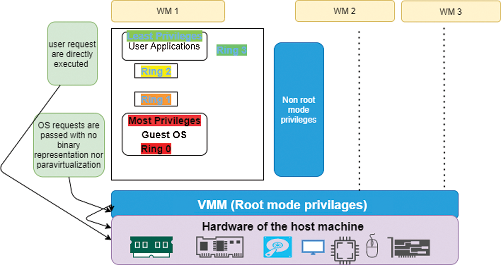This screenshot has width=501, height=265.
Task: Click the Non root mode privileges block
Action: [299, 110]
